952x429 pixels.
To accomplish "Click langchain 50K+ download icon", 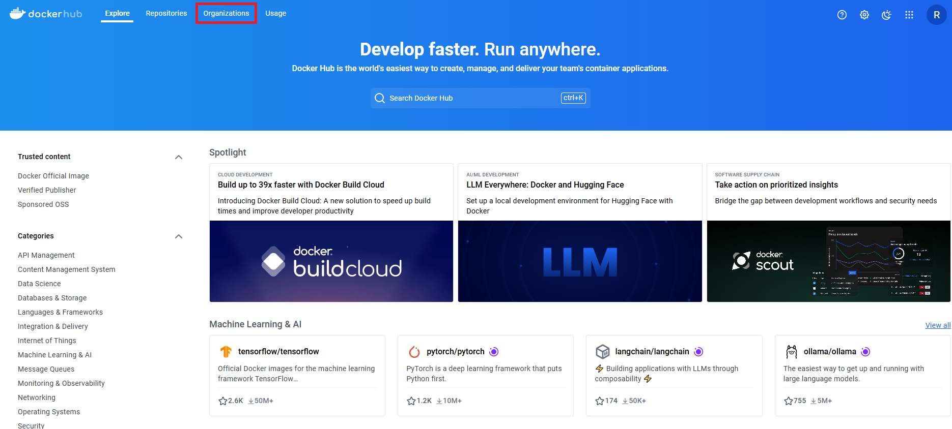I will pos(625,401).
